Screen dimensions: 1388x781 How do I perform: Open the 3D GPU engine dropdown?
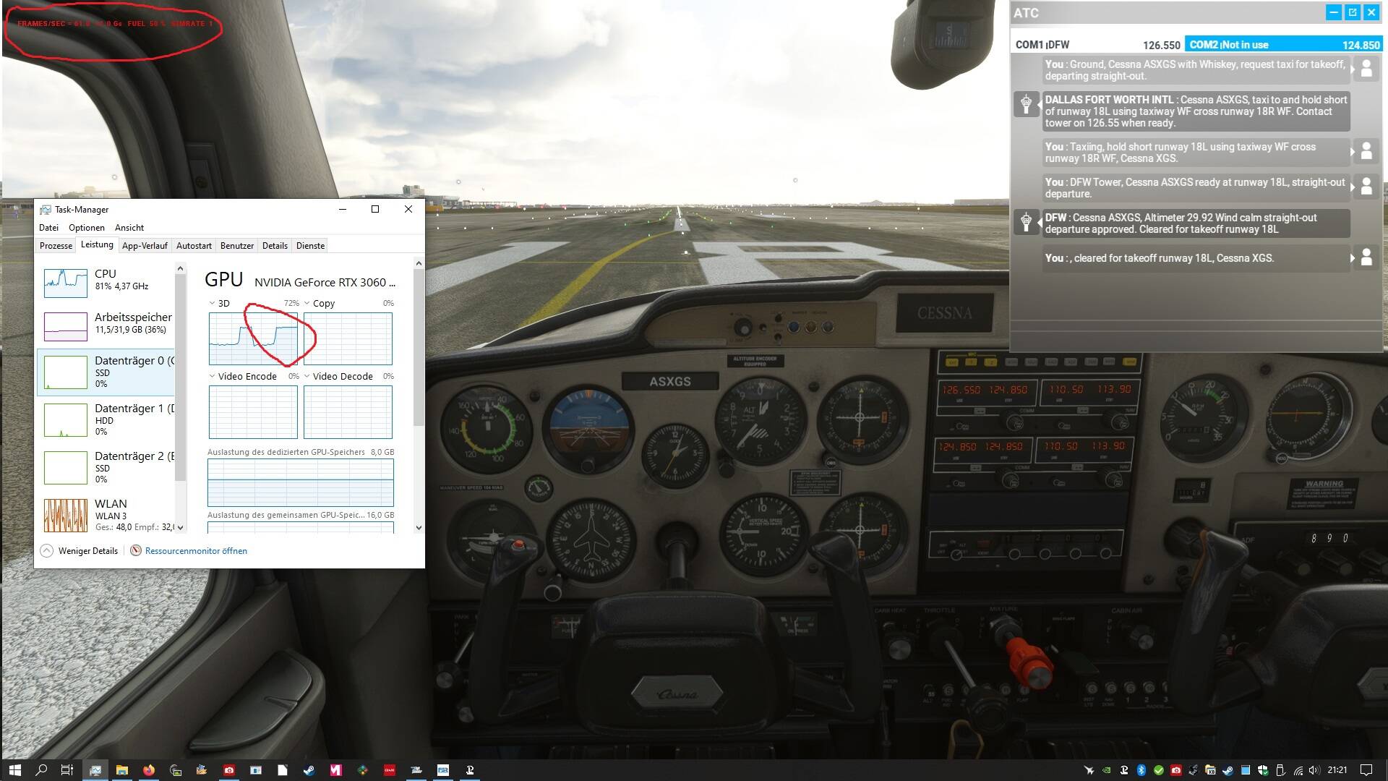[x=212, y=304]
